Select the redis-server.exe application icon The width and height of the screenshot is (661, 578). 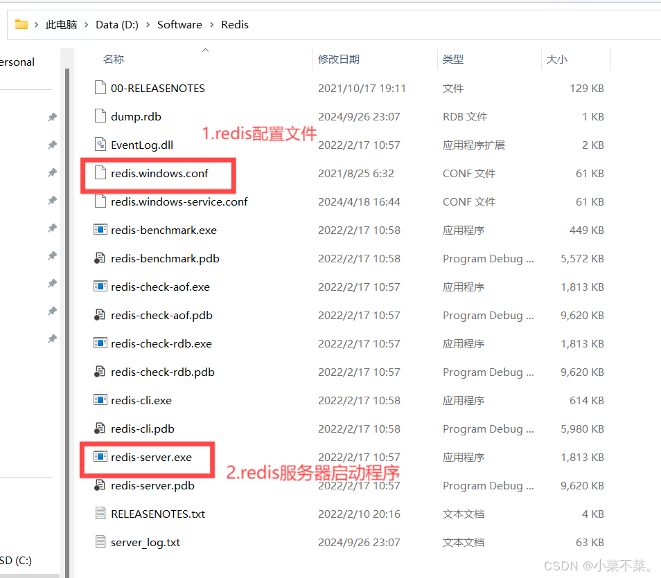click(100, 456)
